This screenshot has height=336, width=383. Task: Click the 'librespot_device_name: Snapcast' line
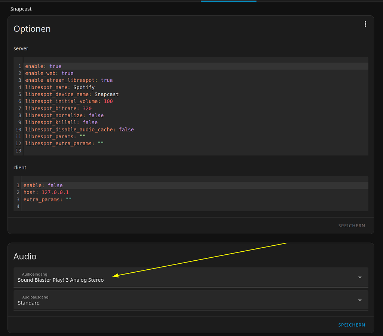(71, 94)
